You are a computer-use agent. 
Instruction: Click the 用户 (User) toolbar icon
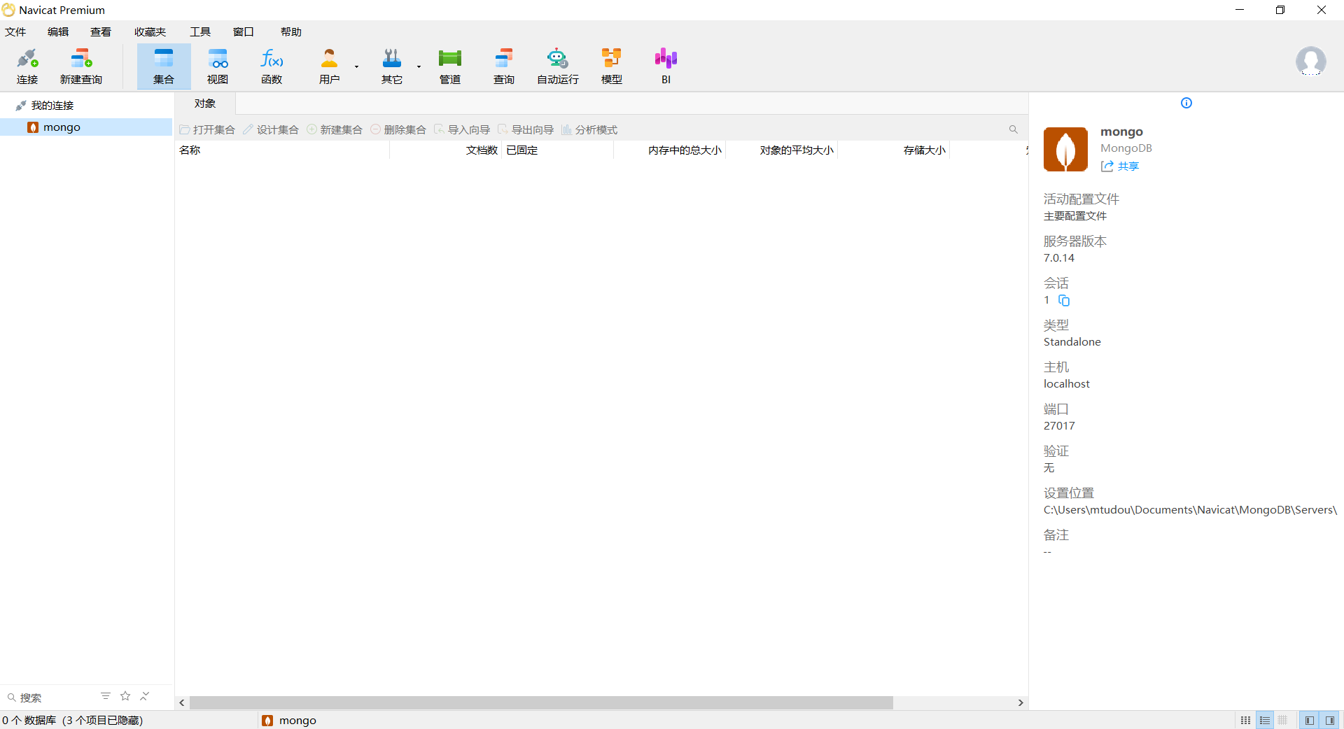coord(329,66)
